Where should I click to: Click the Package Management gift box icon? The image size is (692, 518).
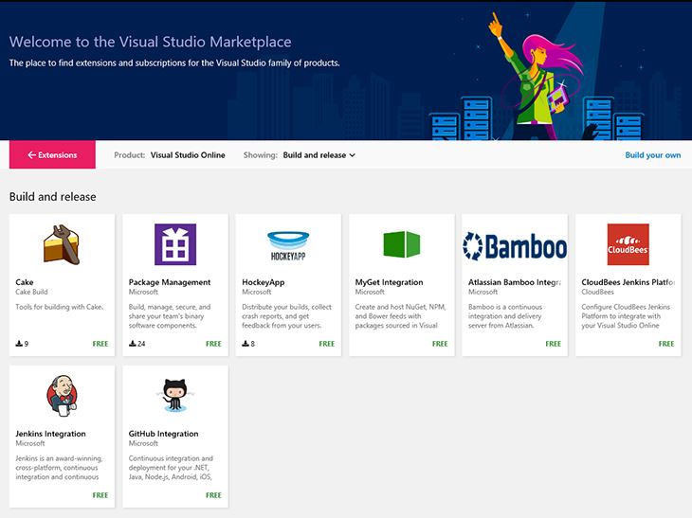coord(175,244)
